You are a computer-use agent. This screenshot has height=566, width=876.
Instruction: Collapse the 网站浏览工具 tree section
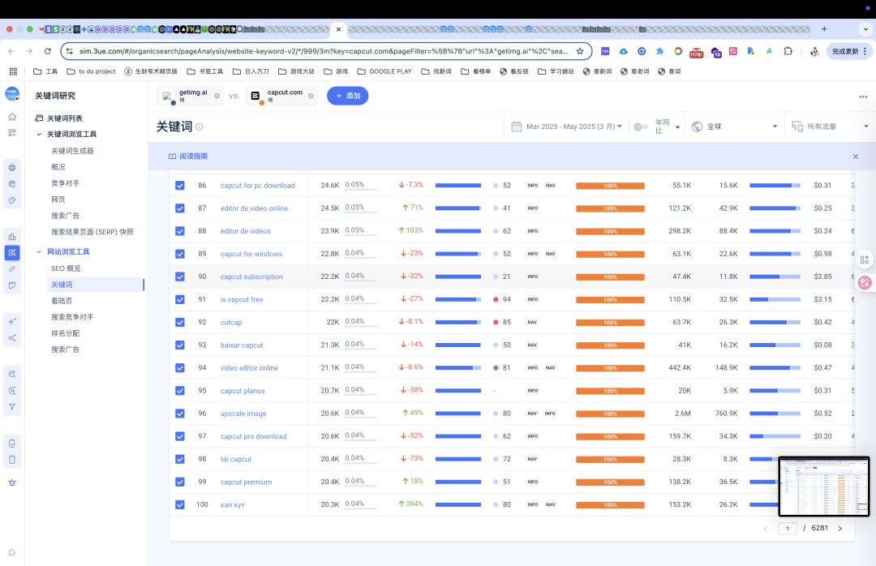pos(39,252)
